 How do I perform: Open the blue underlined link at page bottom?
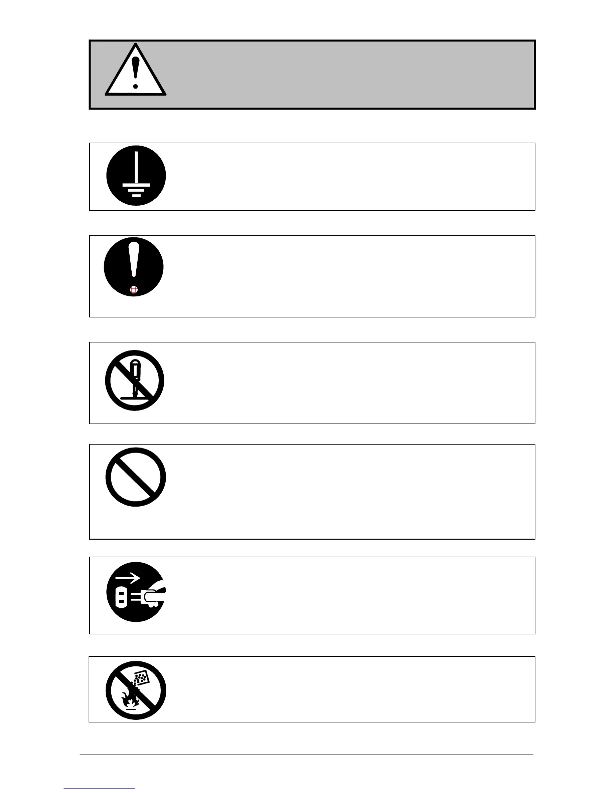(x=99, y=787)
